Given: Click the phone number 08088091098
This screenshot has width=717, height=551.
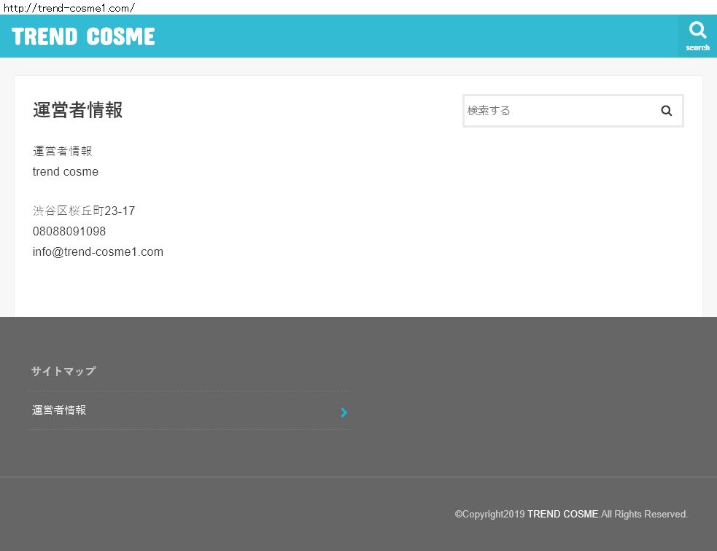Looking at the screenshot, I should point(69,231).
